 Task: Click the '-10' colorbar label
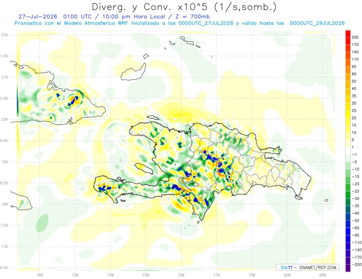(355, 169)
